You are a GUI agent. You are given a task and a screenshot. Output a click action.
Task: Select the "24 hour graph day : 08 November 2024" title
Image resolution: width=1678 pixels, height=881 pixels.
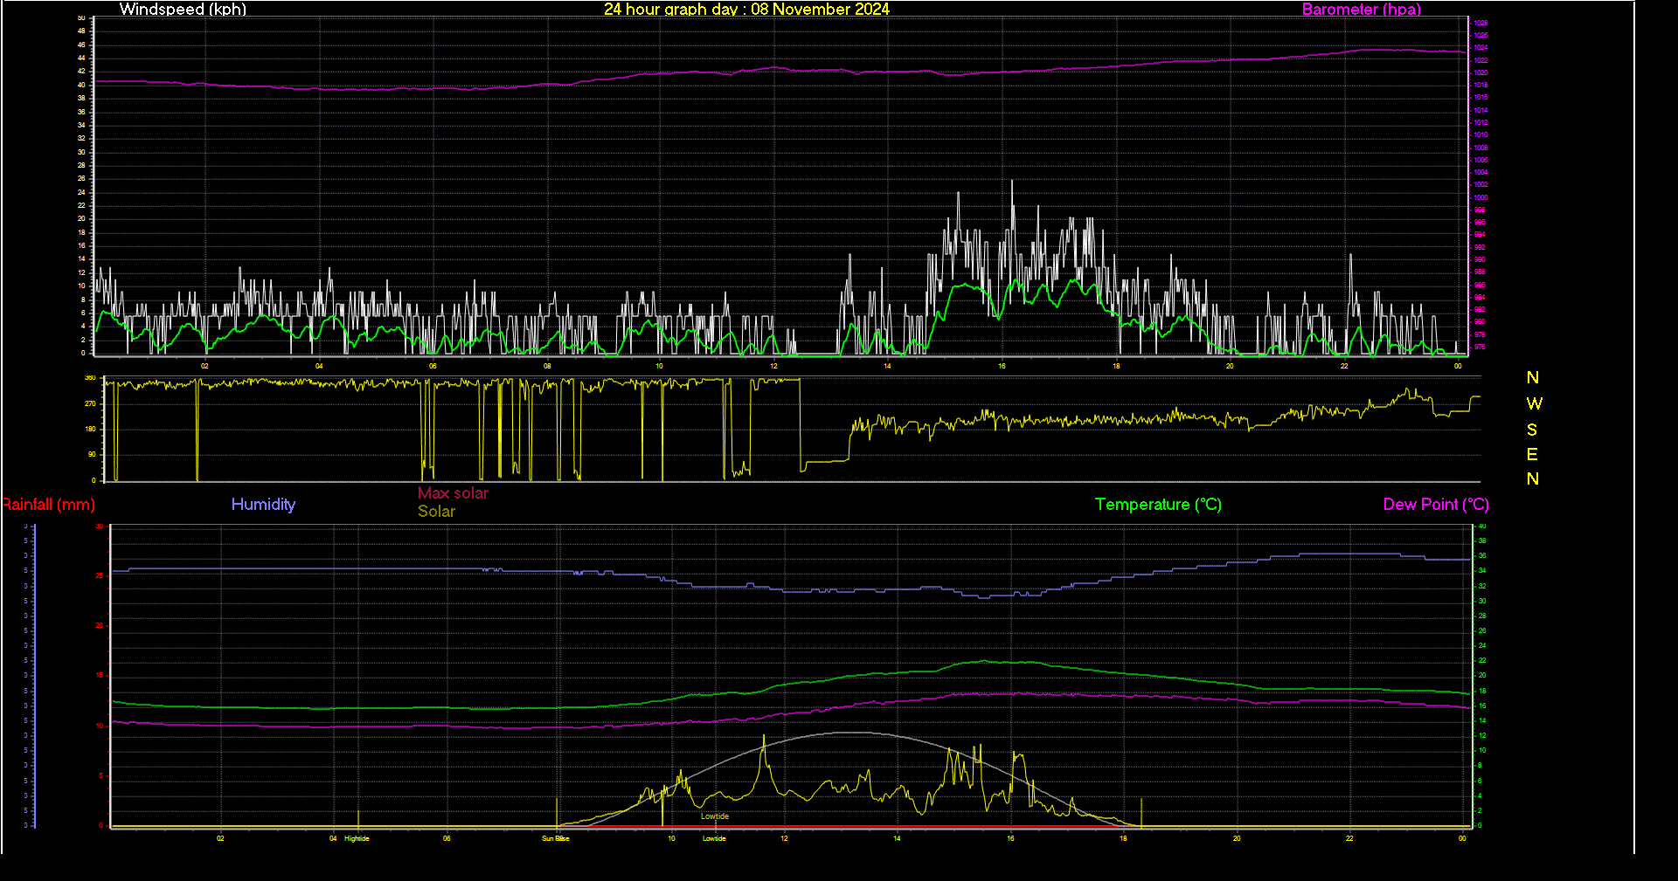(x=746, y=9)
